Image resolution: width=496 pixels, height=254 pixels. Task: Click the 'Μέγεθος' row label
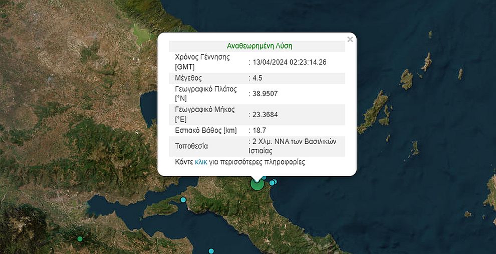(189, 78)
